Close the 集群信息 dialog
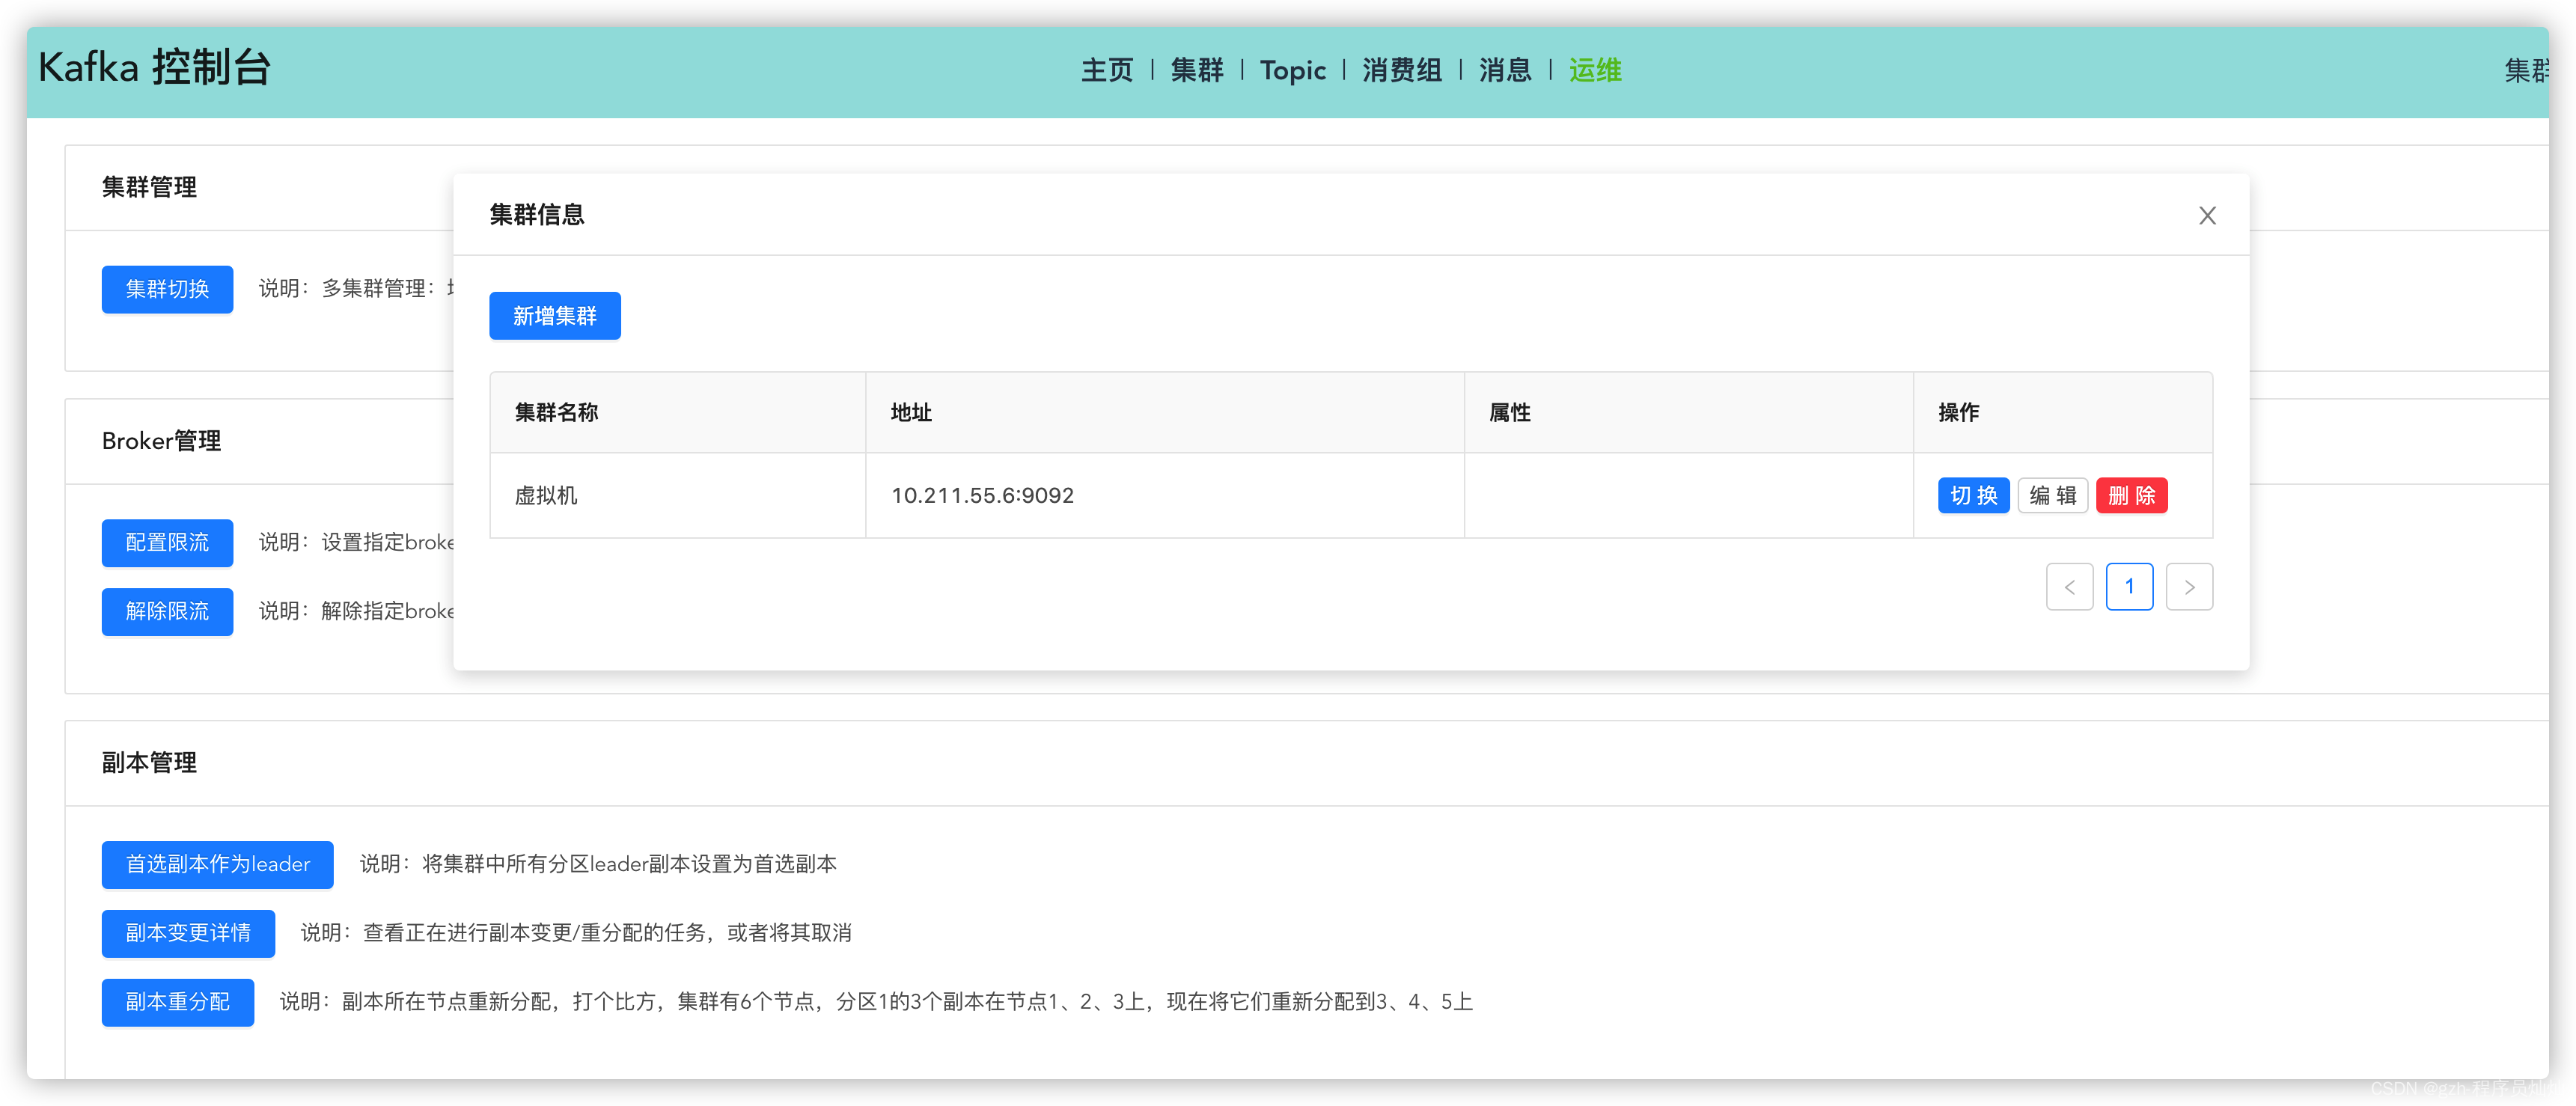The image size is (2576, 1106). click(x=2207, y=215)
